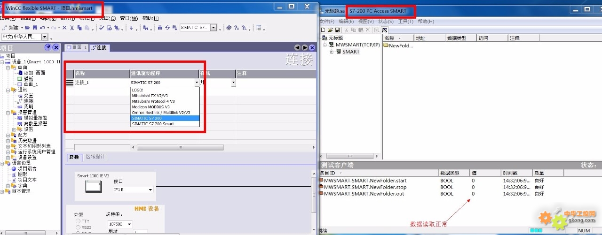
Task: Select LOGO! in the driver list
Action: 165,90
